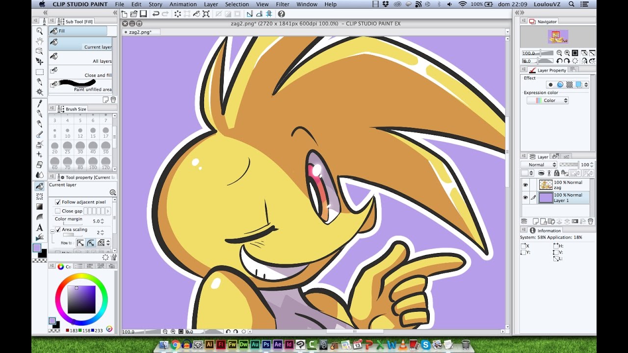628x353 pixels.
Task: Open the Expression color dropdown
Action: [x=547, y=101]
